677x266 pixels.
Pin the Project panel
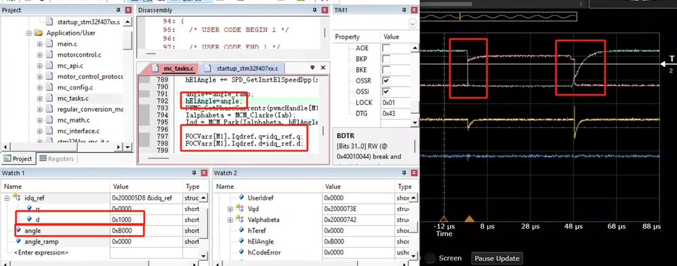(x=119, y=10)
